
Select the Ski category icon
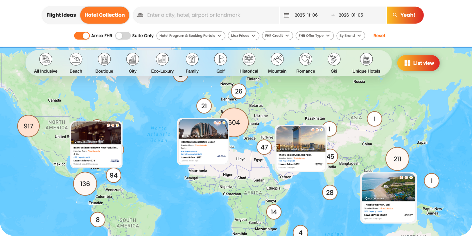334,59
